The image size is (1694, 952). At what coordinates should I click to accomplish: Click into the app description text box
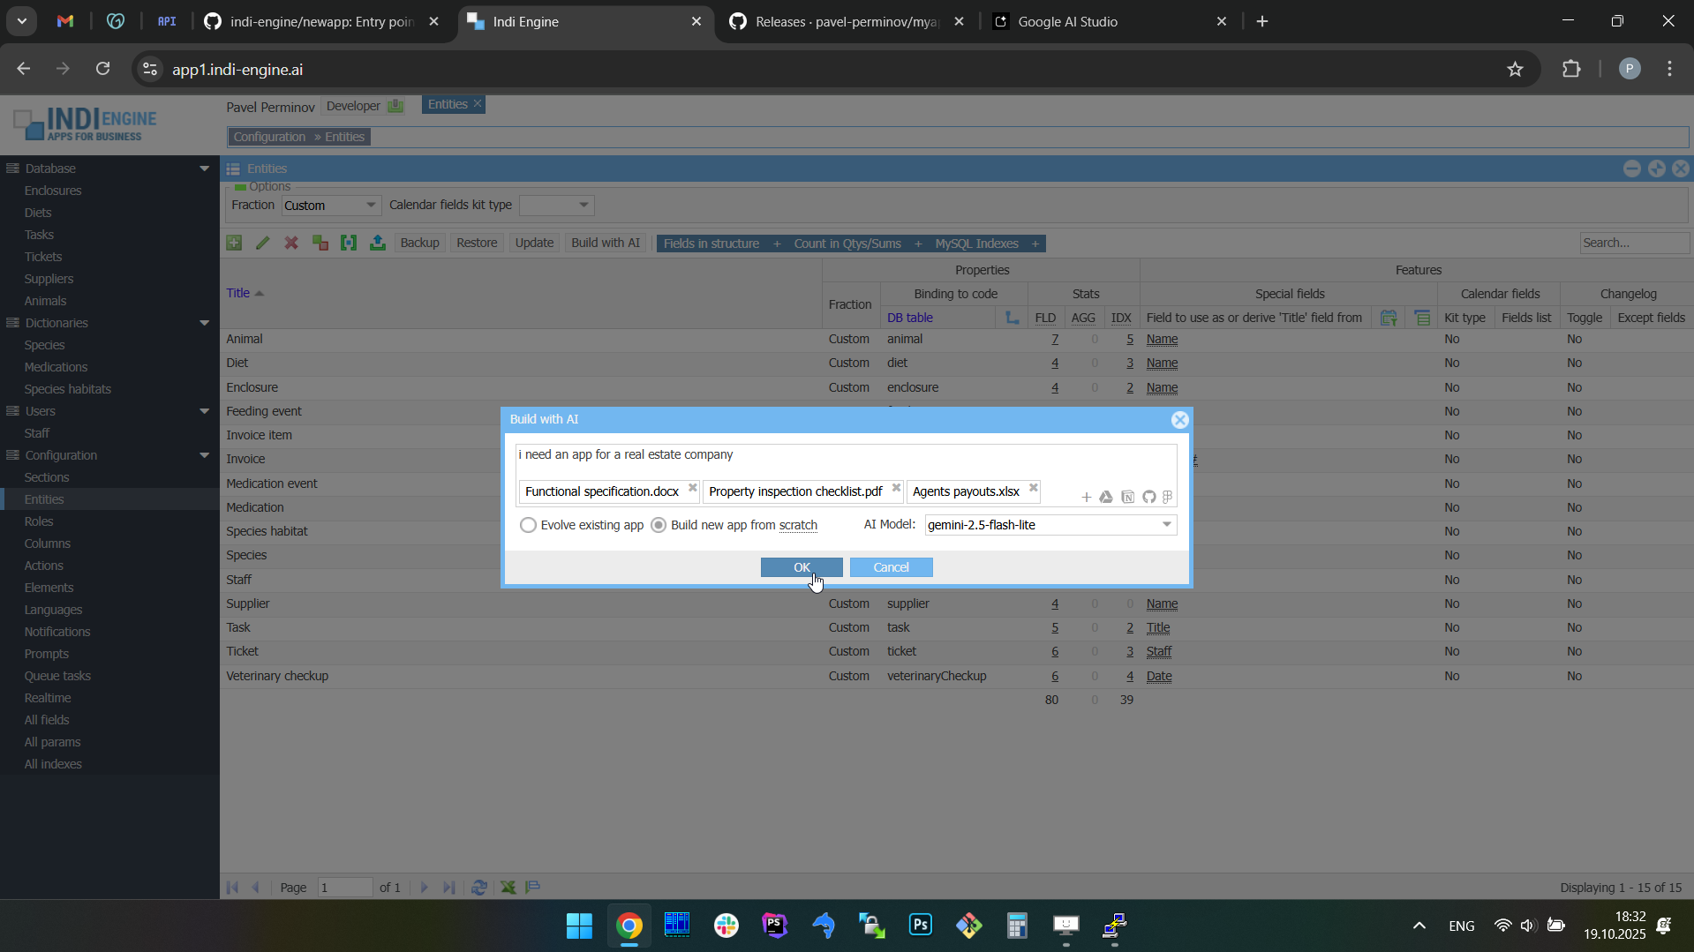(x=845, y=455)
